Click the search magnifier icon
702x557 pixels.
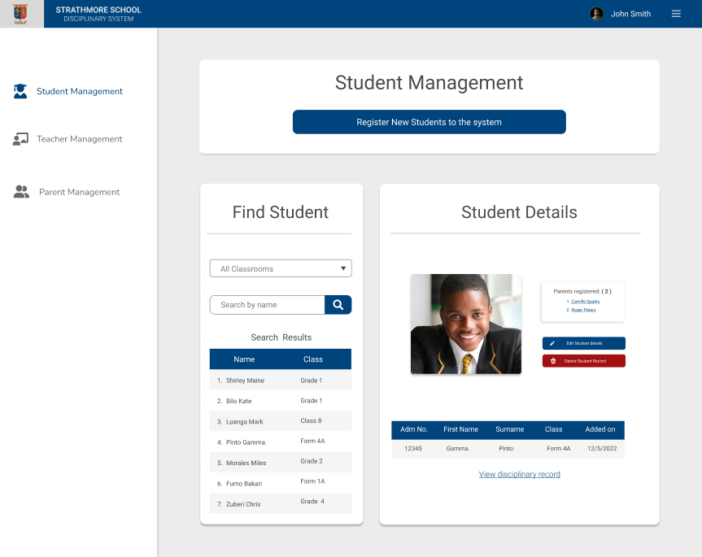click(338, 304)
